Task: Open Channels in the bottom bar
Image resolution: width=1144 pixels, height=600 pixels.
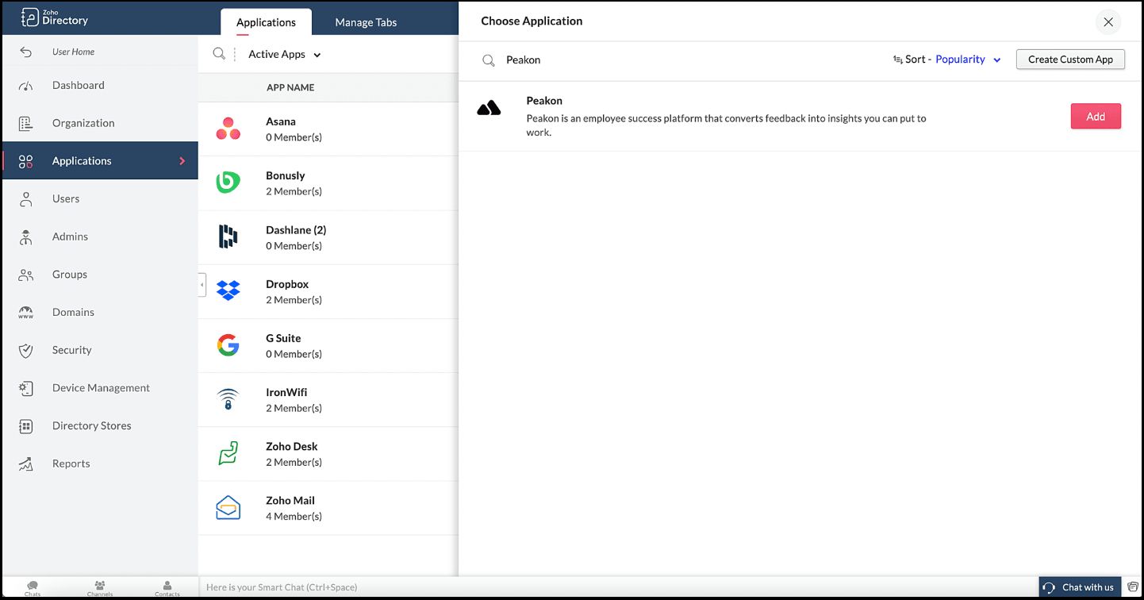Action: [100, 588]
